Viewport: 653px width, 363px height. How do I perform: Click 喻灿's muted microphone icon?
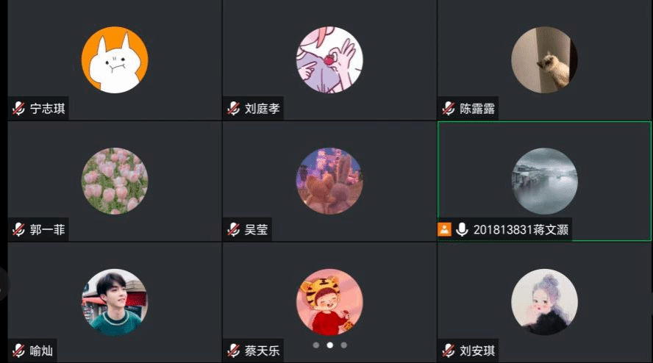18,351
